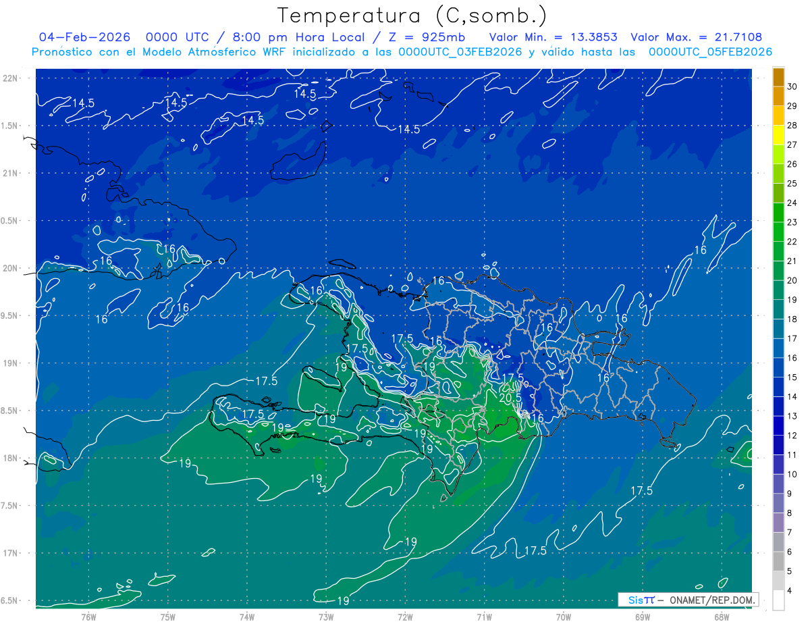Click the color scale number 30
Viewport: 810px width, 626px height.
(792, 87)
